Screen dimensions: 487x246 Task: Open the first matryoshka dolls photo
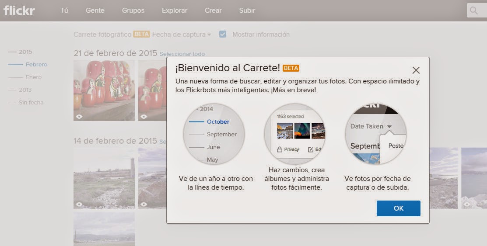coord(104,90)
